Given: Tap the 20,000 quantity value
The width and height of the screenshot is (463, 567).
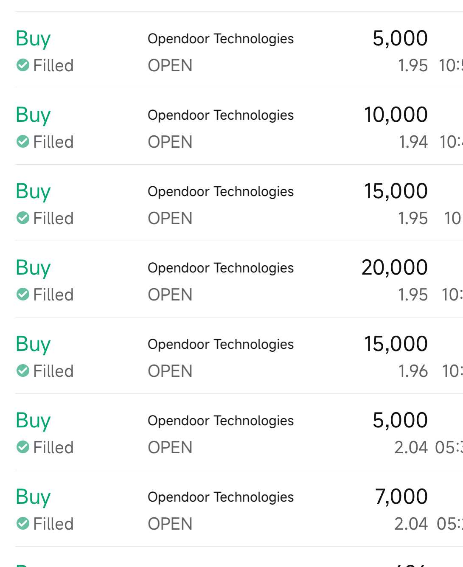Looking at the screenshot, I should (394, 267).
